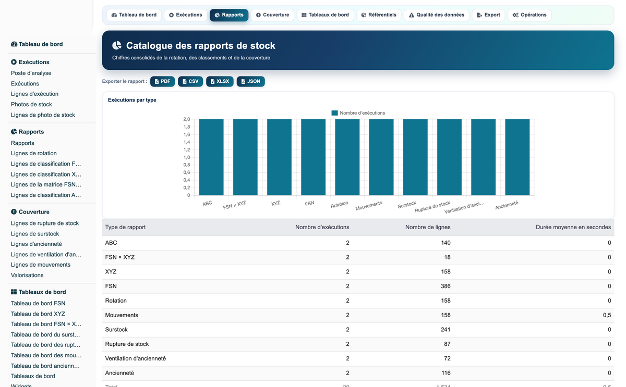
Task: Open Tableau de bord XYZ sidebar link
Action: tap(38, 314)
